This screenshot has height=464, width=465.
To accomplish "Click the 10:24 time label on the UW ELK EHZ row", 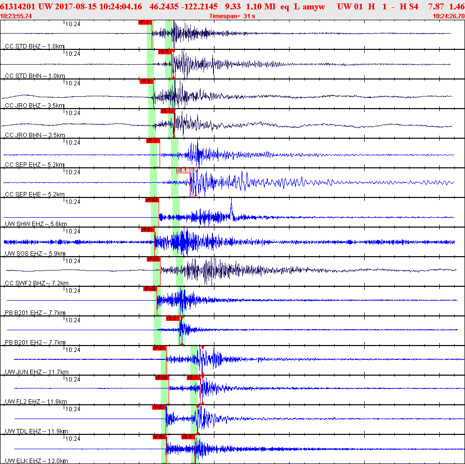I will click(73, 438).
